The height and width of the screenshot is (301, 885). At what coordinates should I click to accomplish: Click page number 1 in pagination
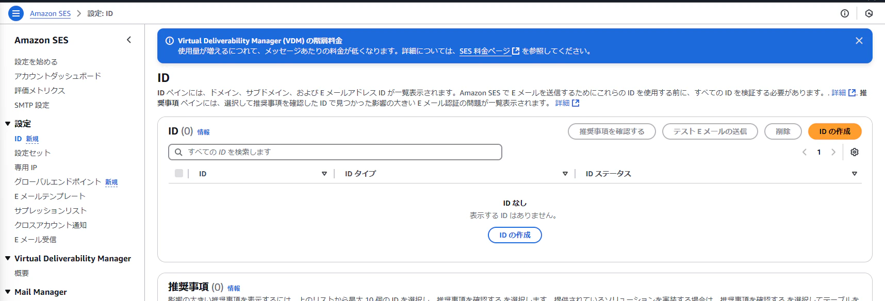coord(819,152)
